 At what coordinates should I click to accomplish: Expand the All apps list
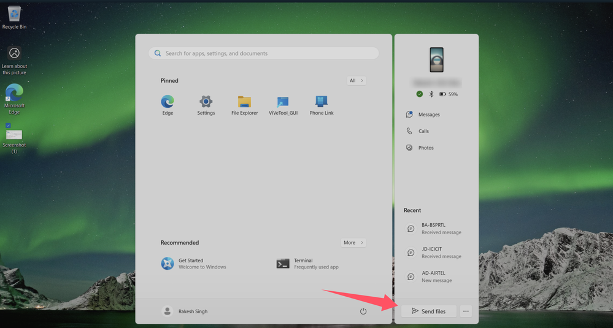(356, 80)
